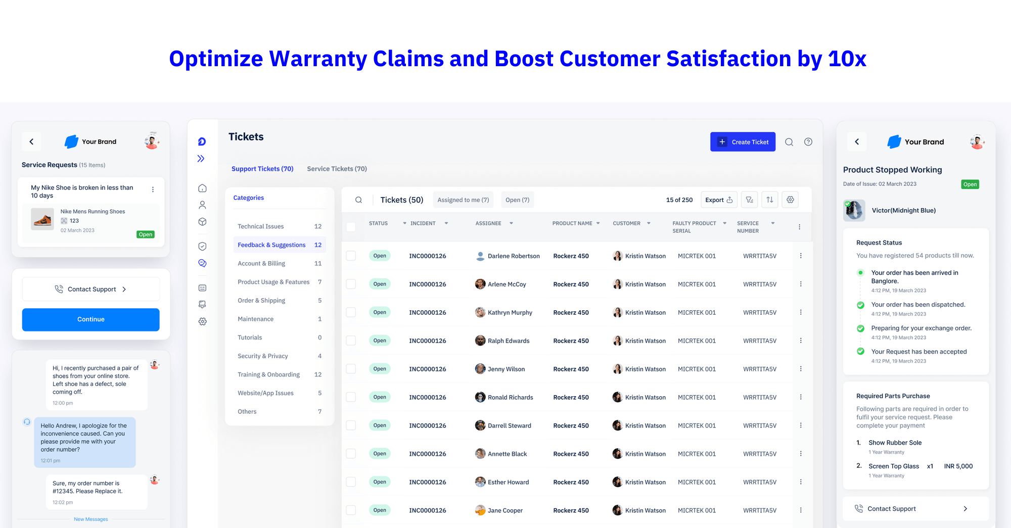Open the CUSTOMER column filter dropdown
Screen dimensions: 1011x528
tap(649, 223)
